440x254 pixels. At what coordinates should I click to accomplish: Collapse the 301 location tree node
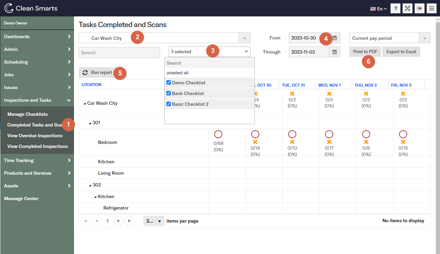(x=90, y=123)
